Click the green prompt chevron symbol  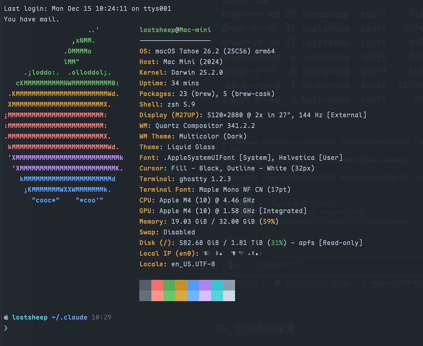[6, 328]
